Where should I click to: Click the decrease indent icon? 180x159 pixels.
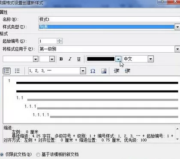(x=117, y=71)
